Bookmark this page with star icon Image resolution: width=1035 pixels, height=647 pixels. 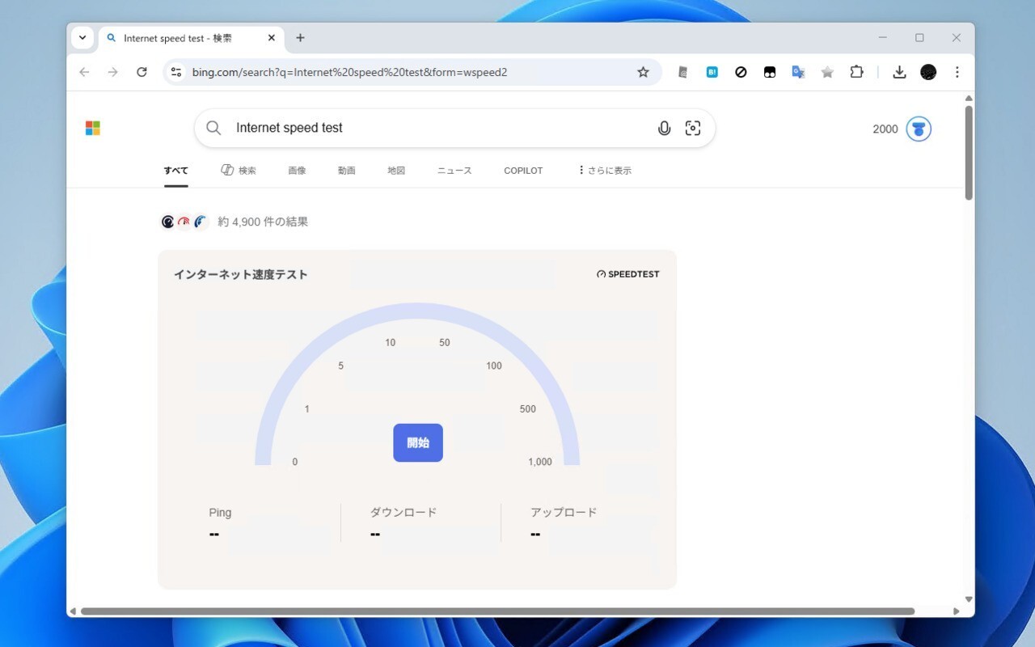tap(643, 72)
